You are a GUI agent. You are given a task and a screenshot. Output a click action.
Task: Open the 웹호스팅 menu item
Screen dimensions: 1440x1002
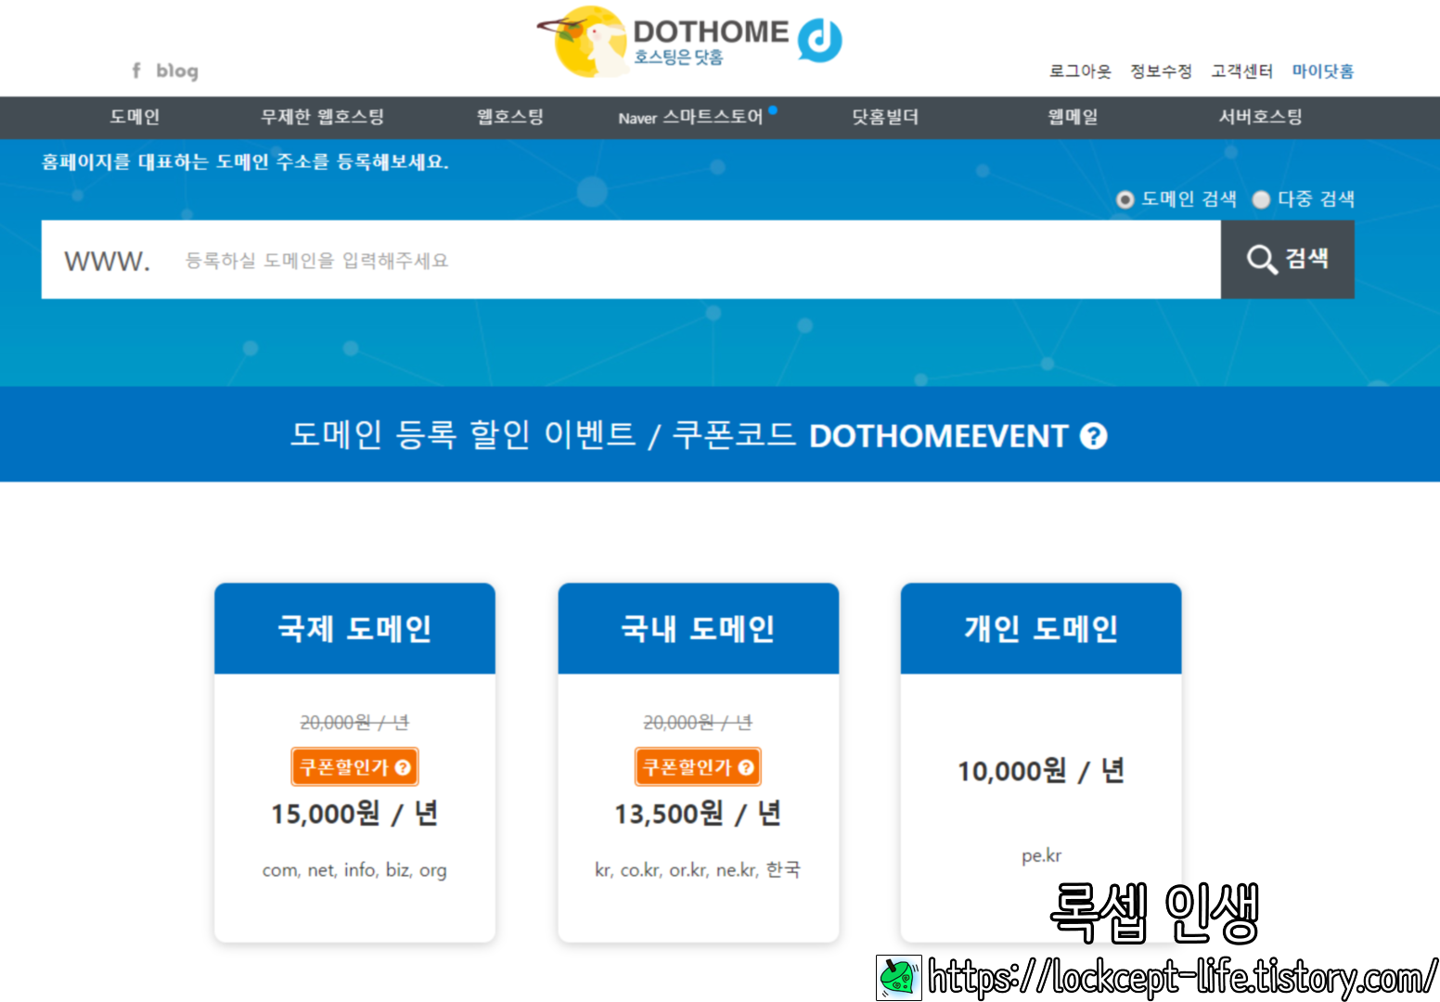(x=510, y=117)
